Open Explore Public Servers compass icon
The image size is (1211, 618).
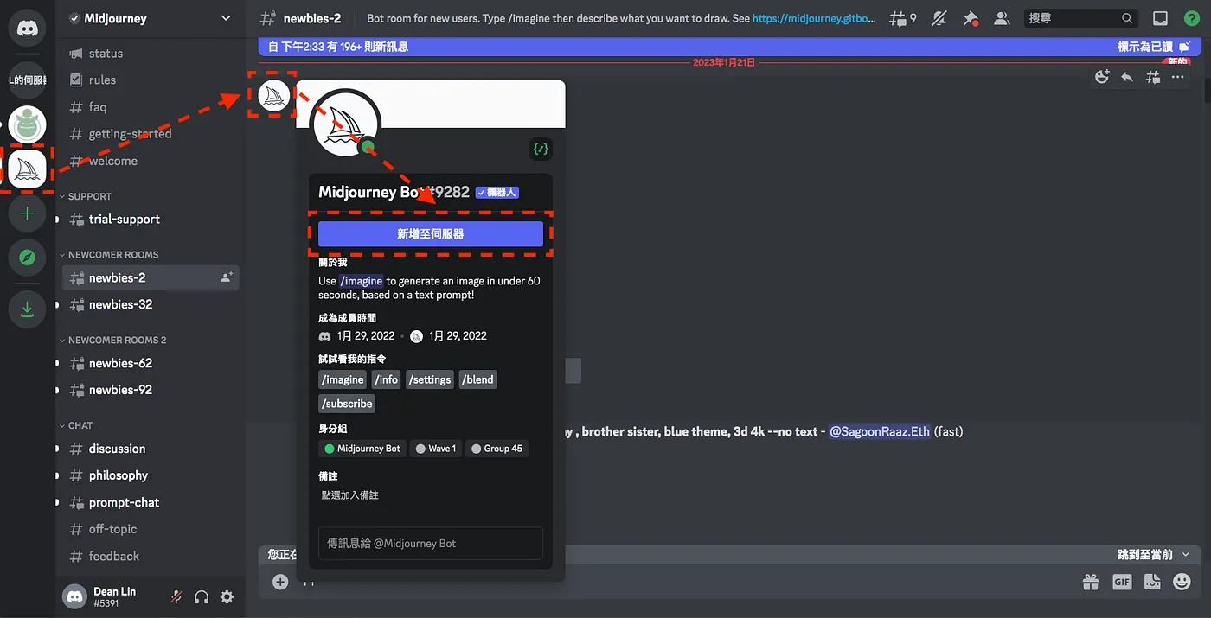pyautogui.click(x=27, y=258)
